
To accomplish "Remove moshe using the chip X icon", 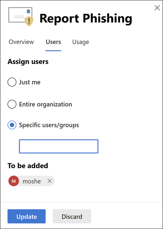I will coord(50,181).
